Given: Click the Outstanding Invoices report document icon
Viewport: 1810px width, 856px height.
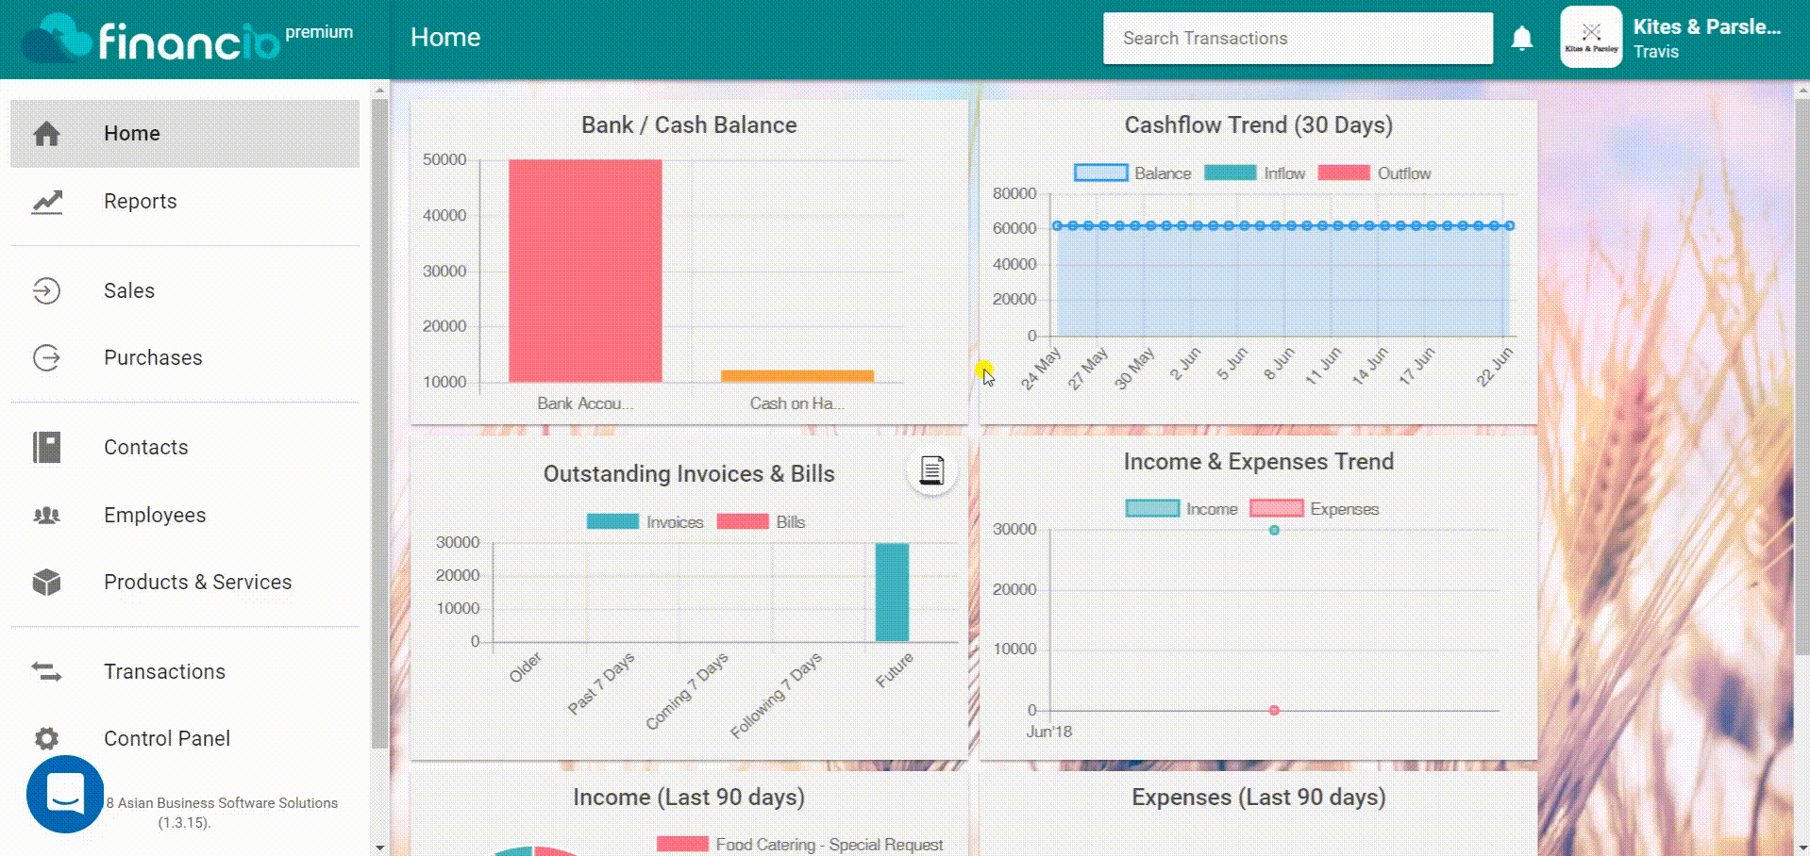Looking at the screenshot, I should pos(931,469).
